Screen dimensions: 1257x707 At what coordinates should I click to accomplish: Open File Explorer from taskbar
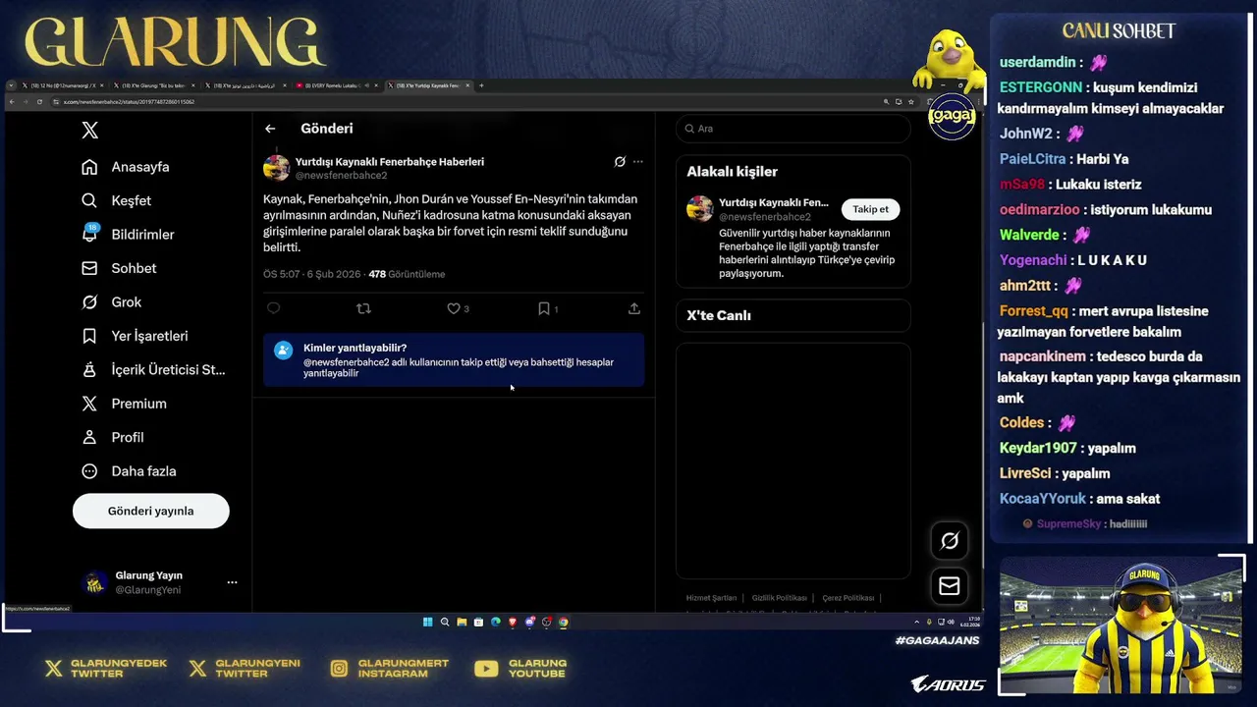tap(462, 622)
